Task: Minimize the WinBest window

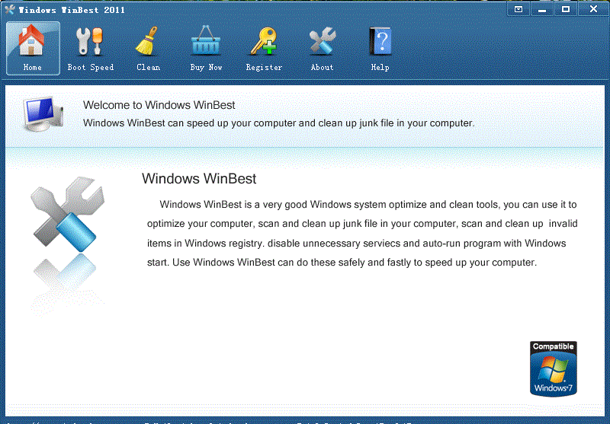Action: tap(542, 9)
